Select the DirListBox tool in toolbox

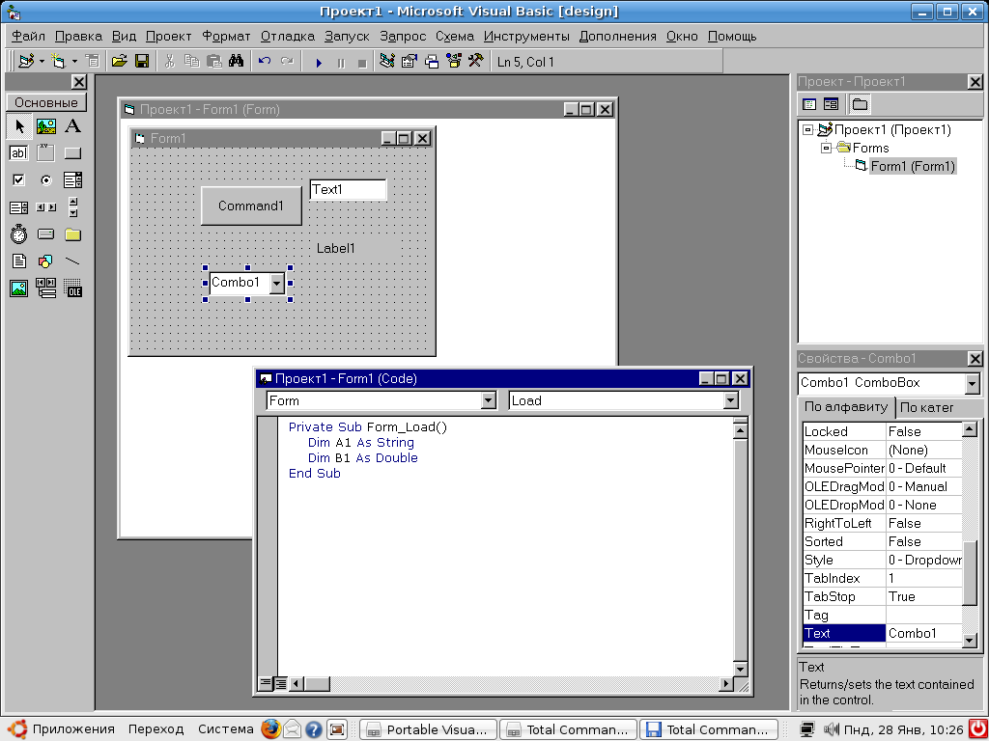[73, 234]
